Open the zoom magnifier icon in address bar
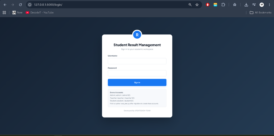Screen dimensions: 274x136 pyautogui.click(x=190, y=5)
